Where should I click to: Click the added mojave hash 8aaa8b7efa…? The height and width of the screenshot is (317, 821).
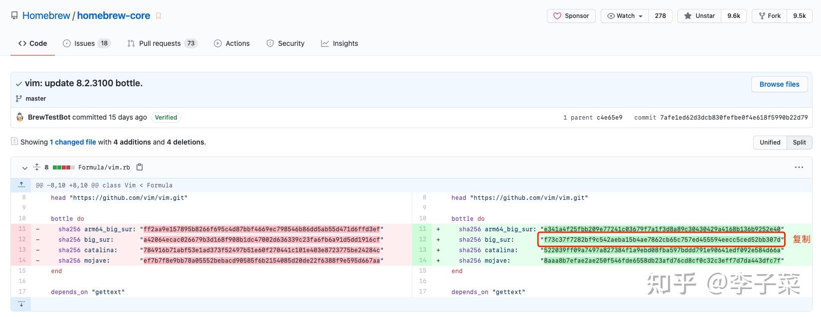point(662,261)
